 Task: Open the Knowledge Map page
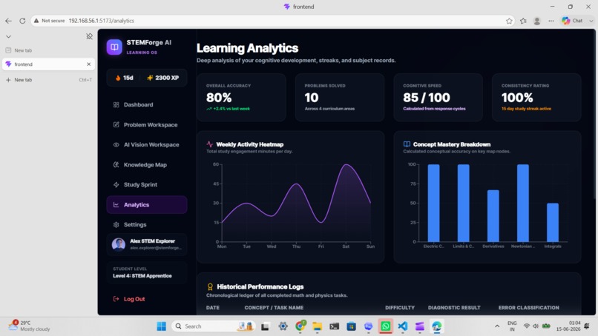[147, 165]
